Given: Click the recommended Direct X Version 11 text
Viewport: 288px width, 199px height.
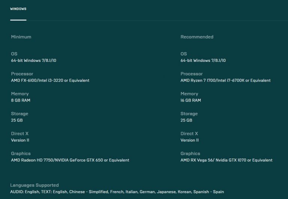Looking at the screenshot, I should (x=190, y=140).
